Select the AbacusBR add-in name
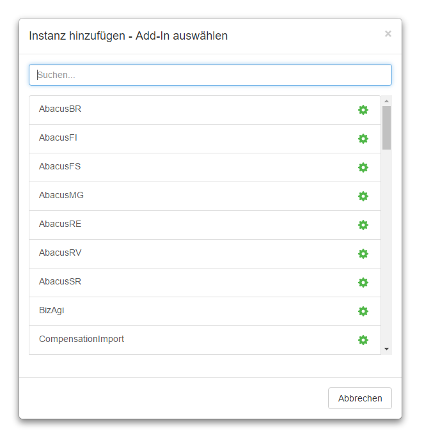The height and width of the screenshot is (443, 424). (60, 109)
